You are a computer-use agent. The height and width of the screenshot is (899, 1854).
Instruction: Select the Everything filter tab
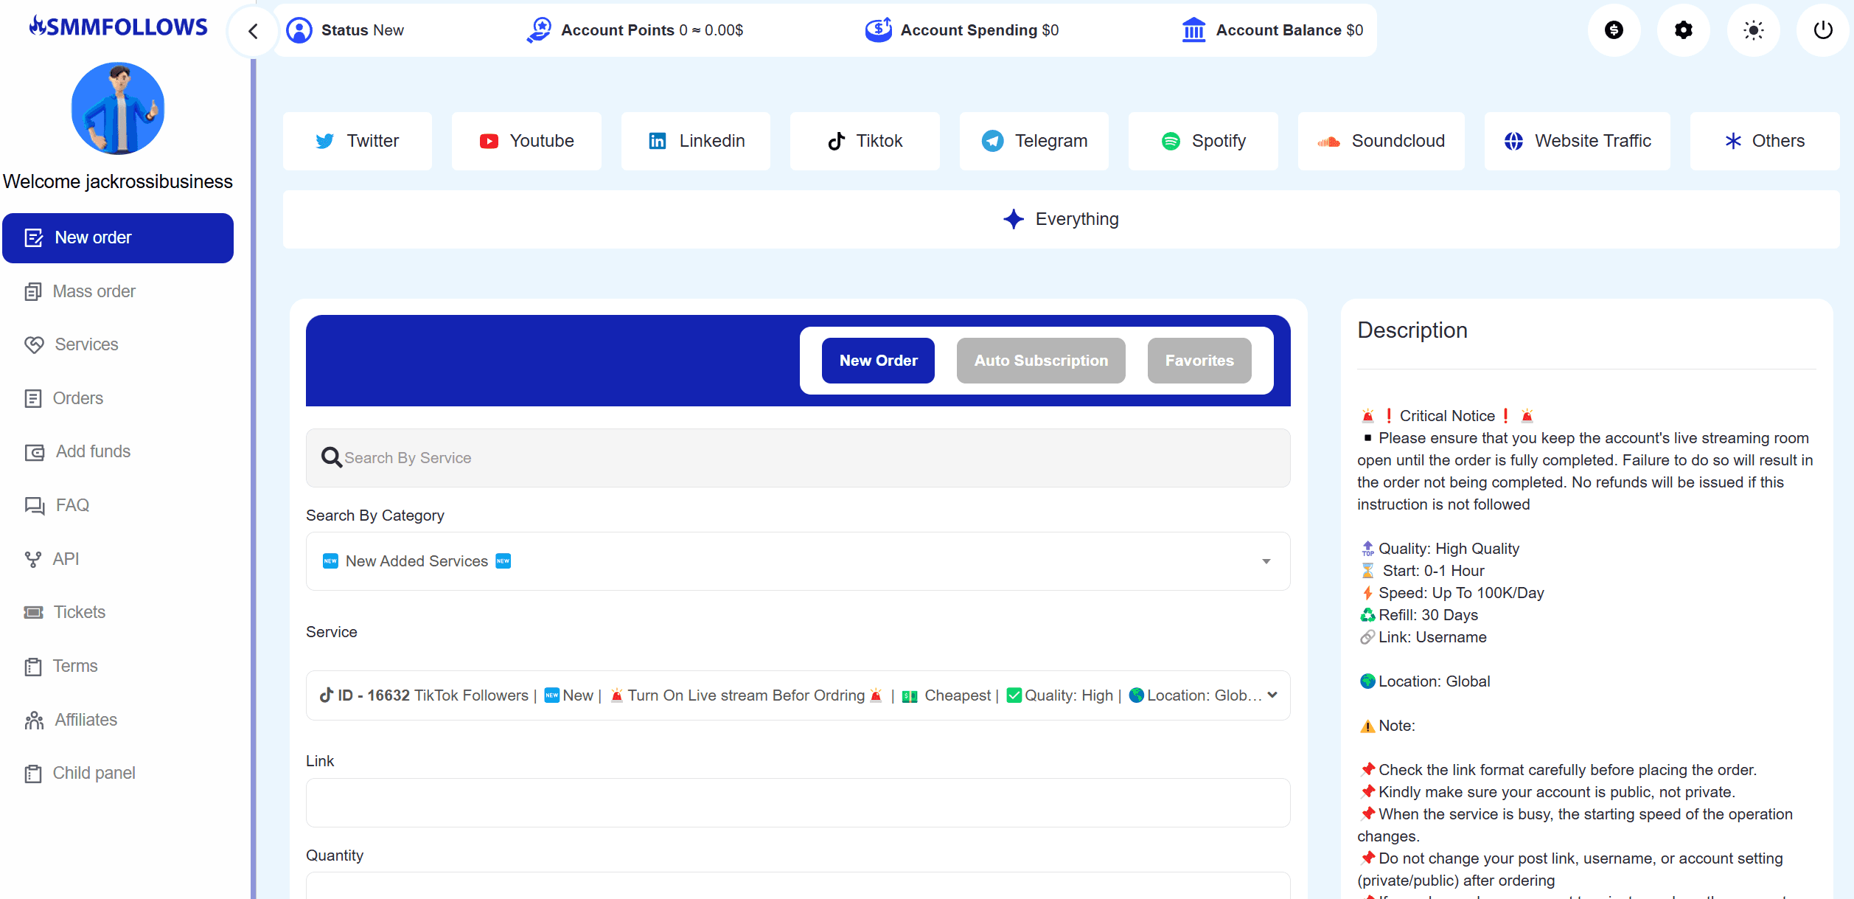click(x=1061, y=219)
